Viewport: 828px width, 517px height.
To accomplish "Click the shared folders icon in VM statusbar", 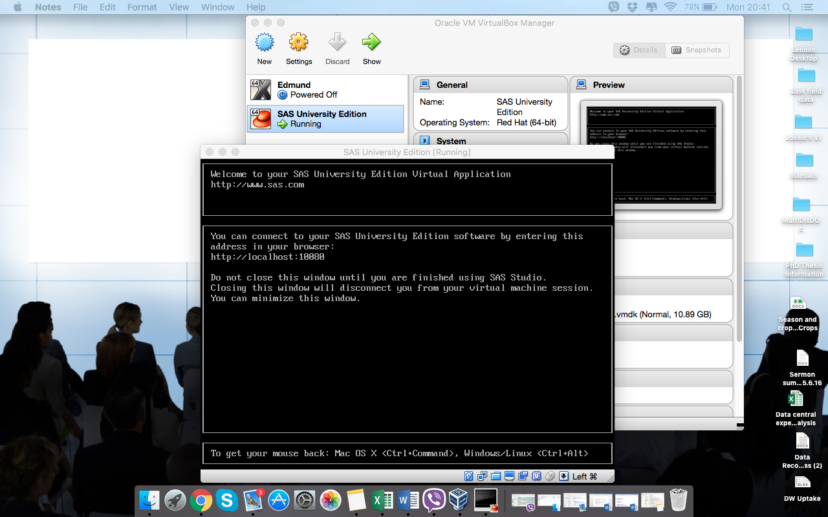I will pos(494,476).
